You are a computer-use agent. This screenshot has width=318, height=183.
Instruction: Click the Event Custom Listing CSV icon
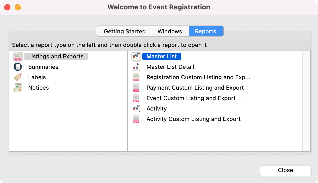pyautogui.click(x=136, y=98)
